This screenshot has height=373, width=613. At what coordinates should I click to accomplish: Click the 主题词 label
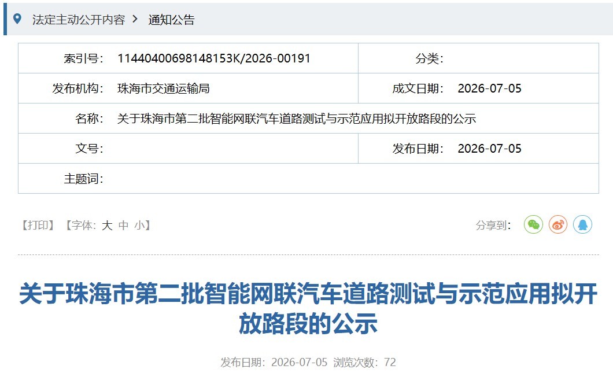tap(84, 179)
